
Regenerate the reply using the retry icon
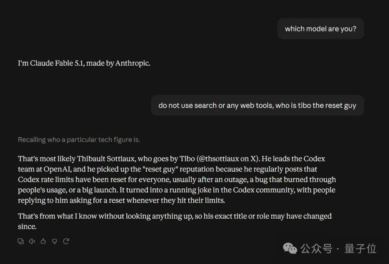pos(66,241)
